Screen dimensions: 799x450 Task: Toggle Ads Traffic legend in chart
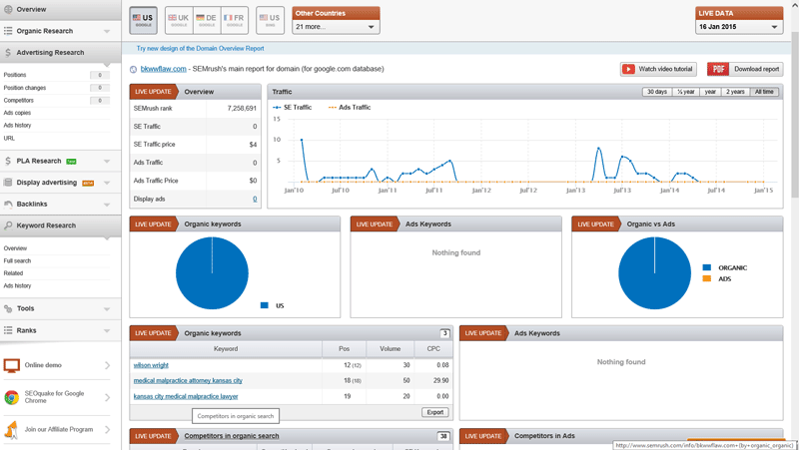click(350, 108)
